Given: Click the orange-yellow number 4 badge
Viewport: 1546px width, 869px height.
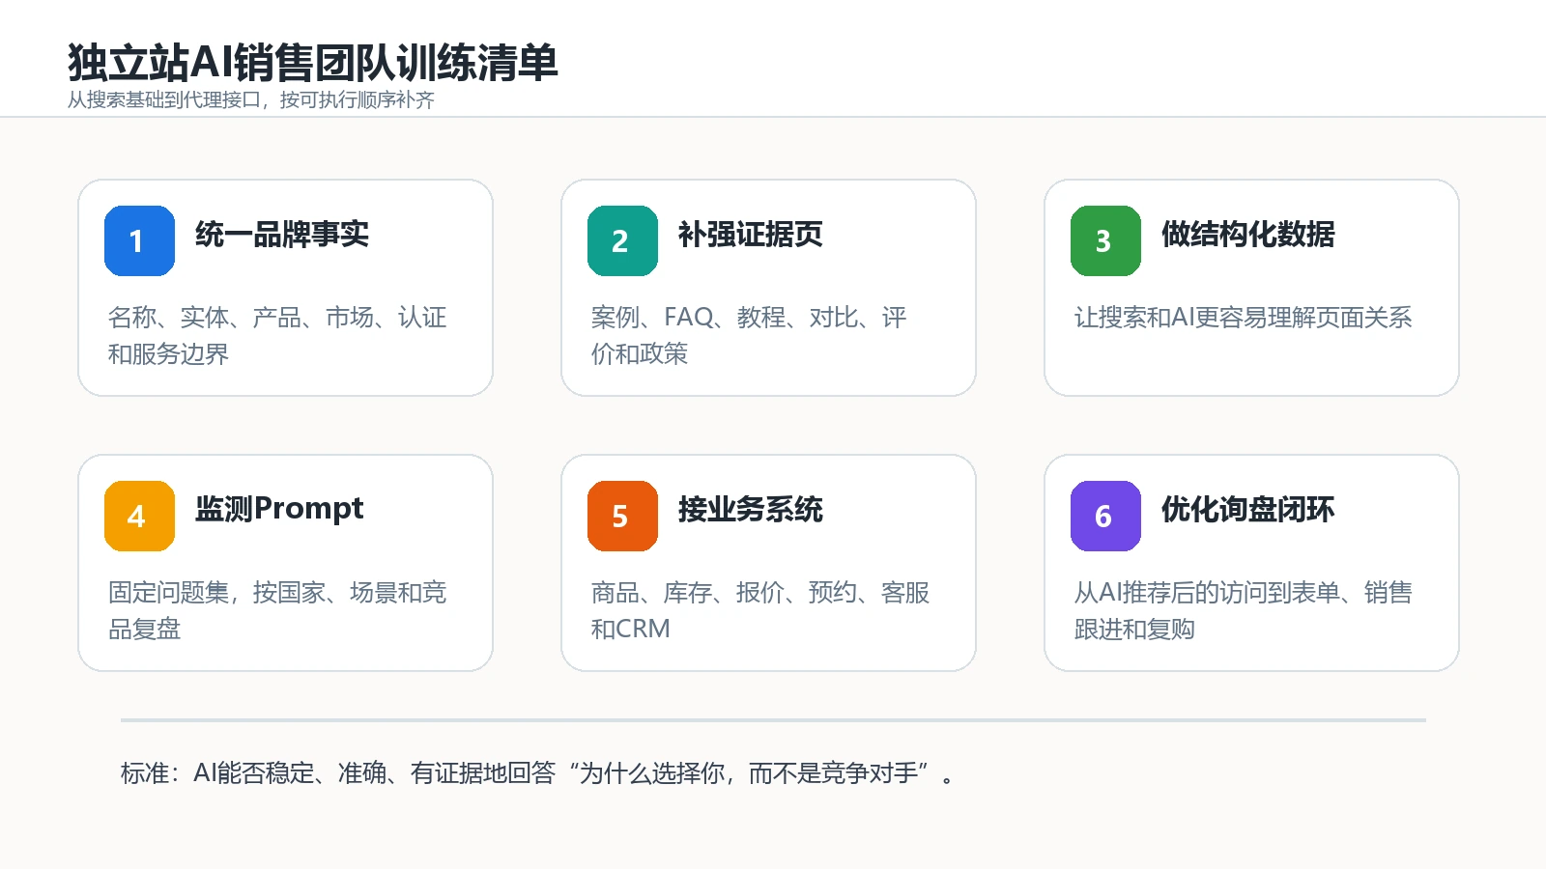Looking at the screenshot, I should tap(139, 516).
